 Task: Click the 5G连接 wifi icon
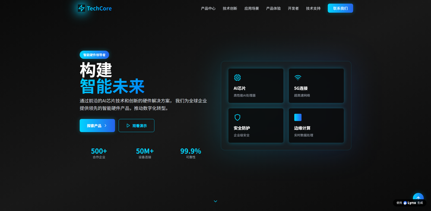pos(298,78)
